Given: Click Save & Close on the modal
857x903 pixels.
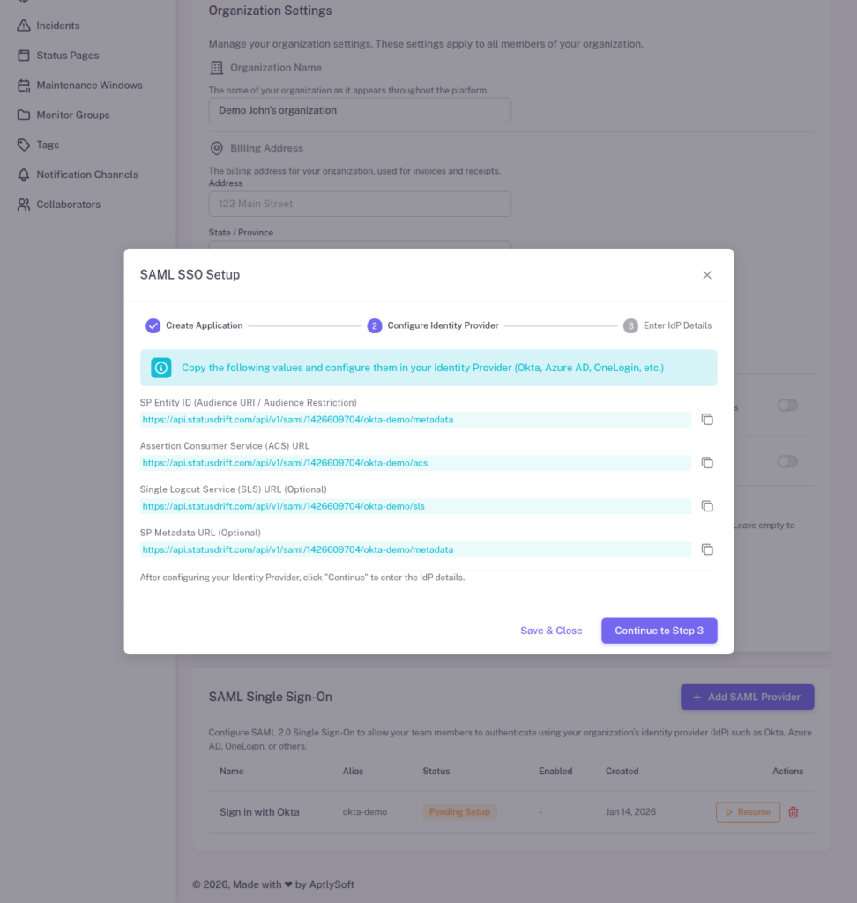Looking at the screenshot, I should coord(551,630).
